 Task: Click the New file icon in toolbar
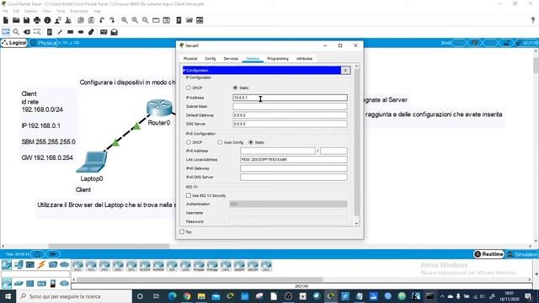click(6, 20)
